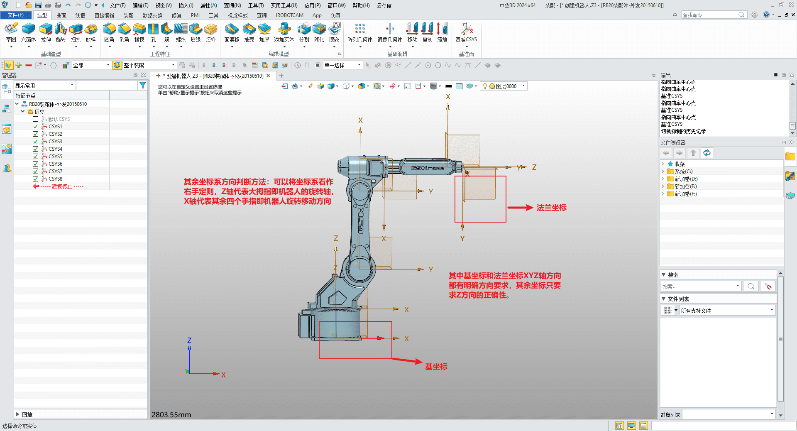The image size is (797, 431).
Task: Click the up folder arrow in file browser
Action: click(693, 153)
